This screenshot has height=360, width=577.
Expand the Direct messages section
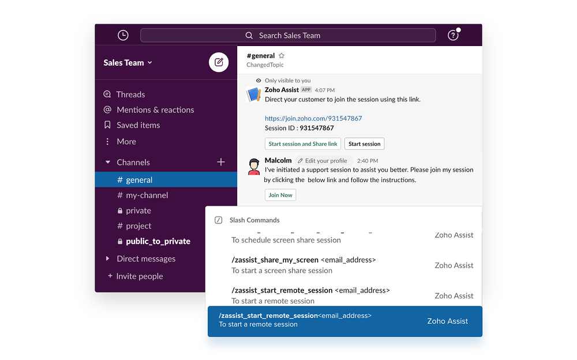coord(107,259)
